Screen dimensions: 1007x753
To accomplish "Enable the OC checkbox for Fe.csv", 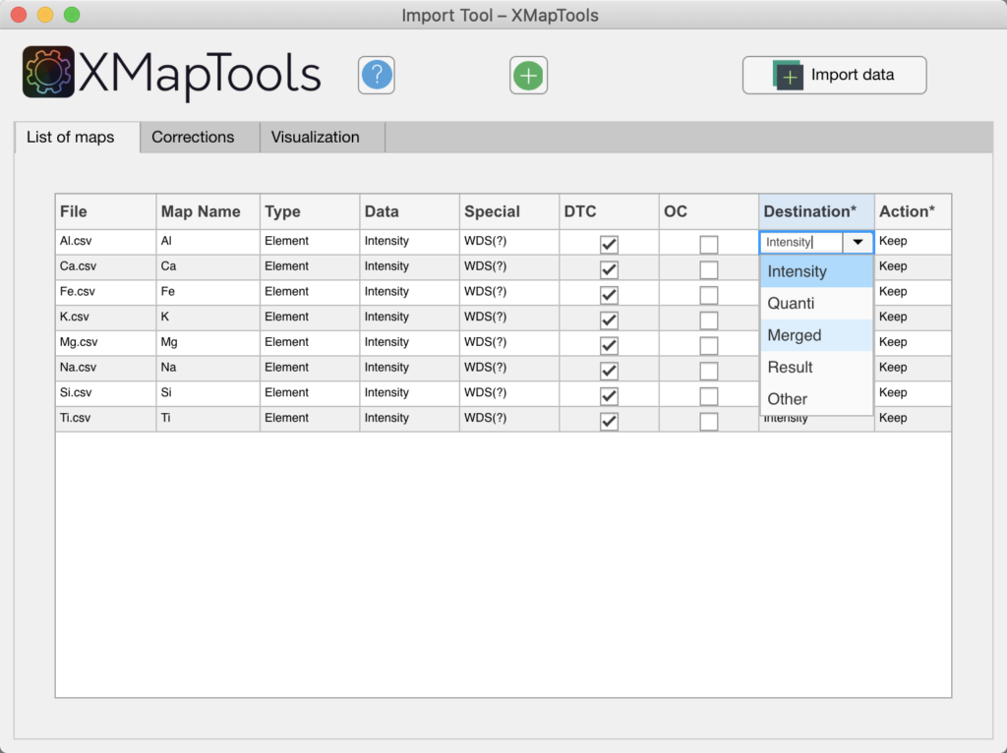I will (x=708, y=295).
